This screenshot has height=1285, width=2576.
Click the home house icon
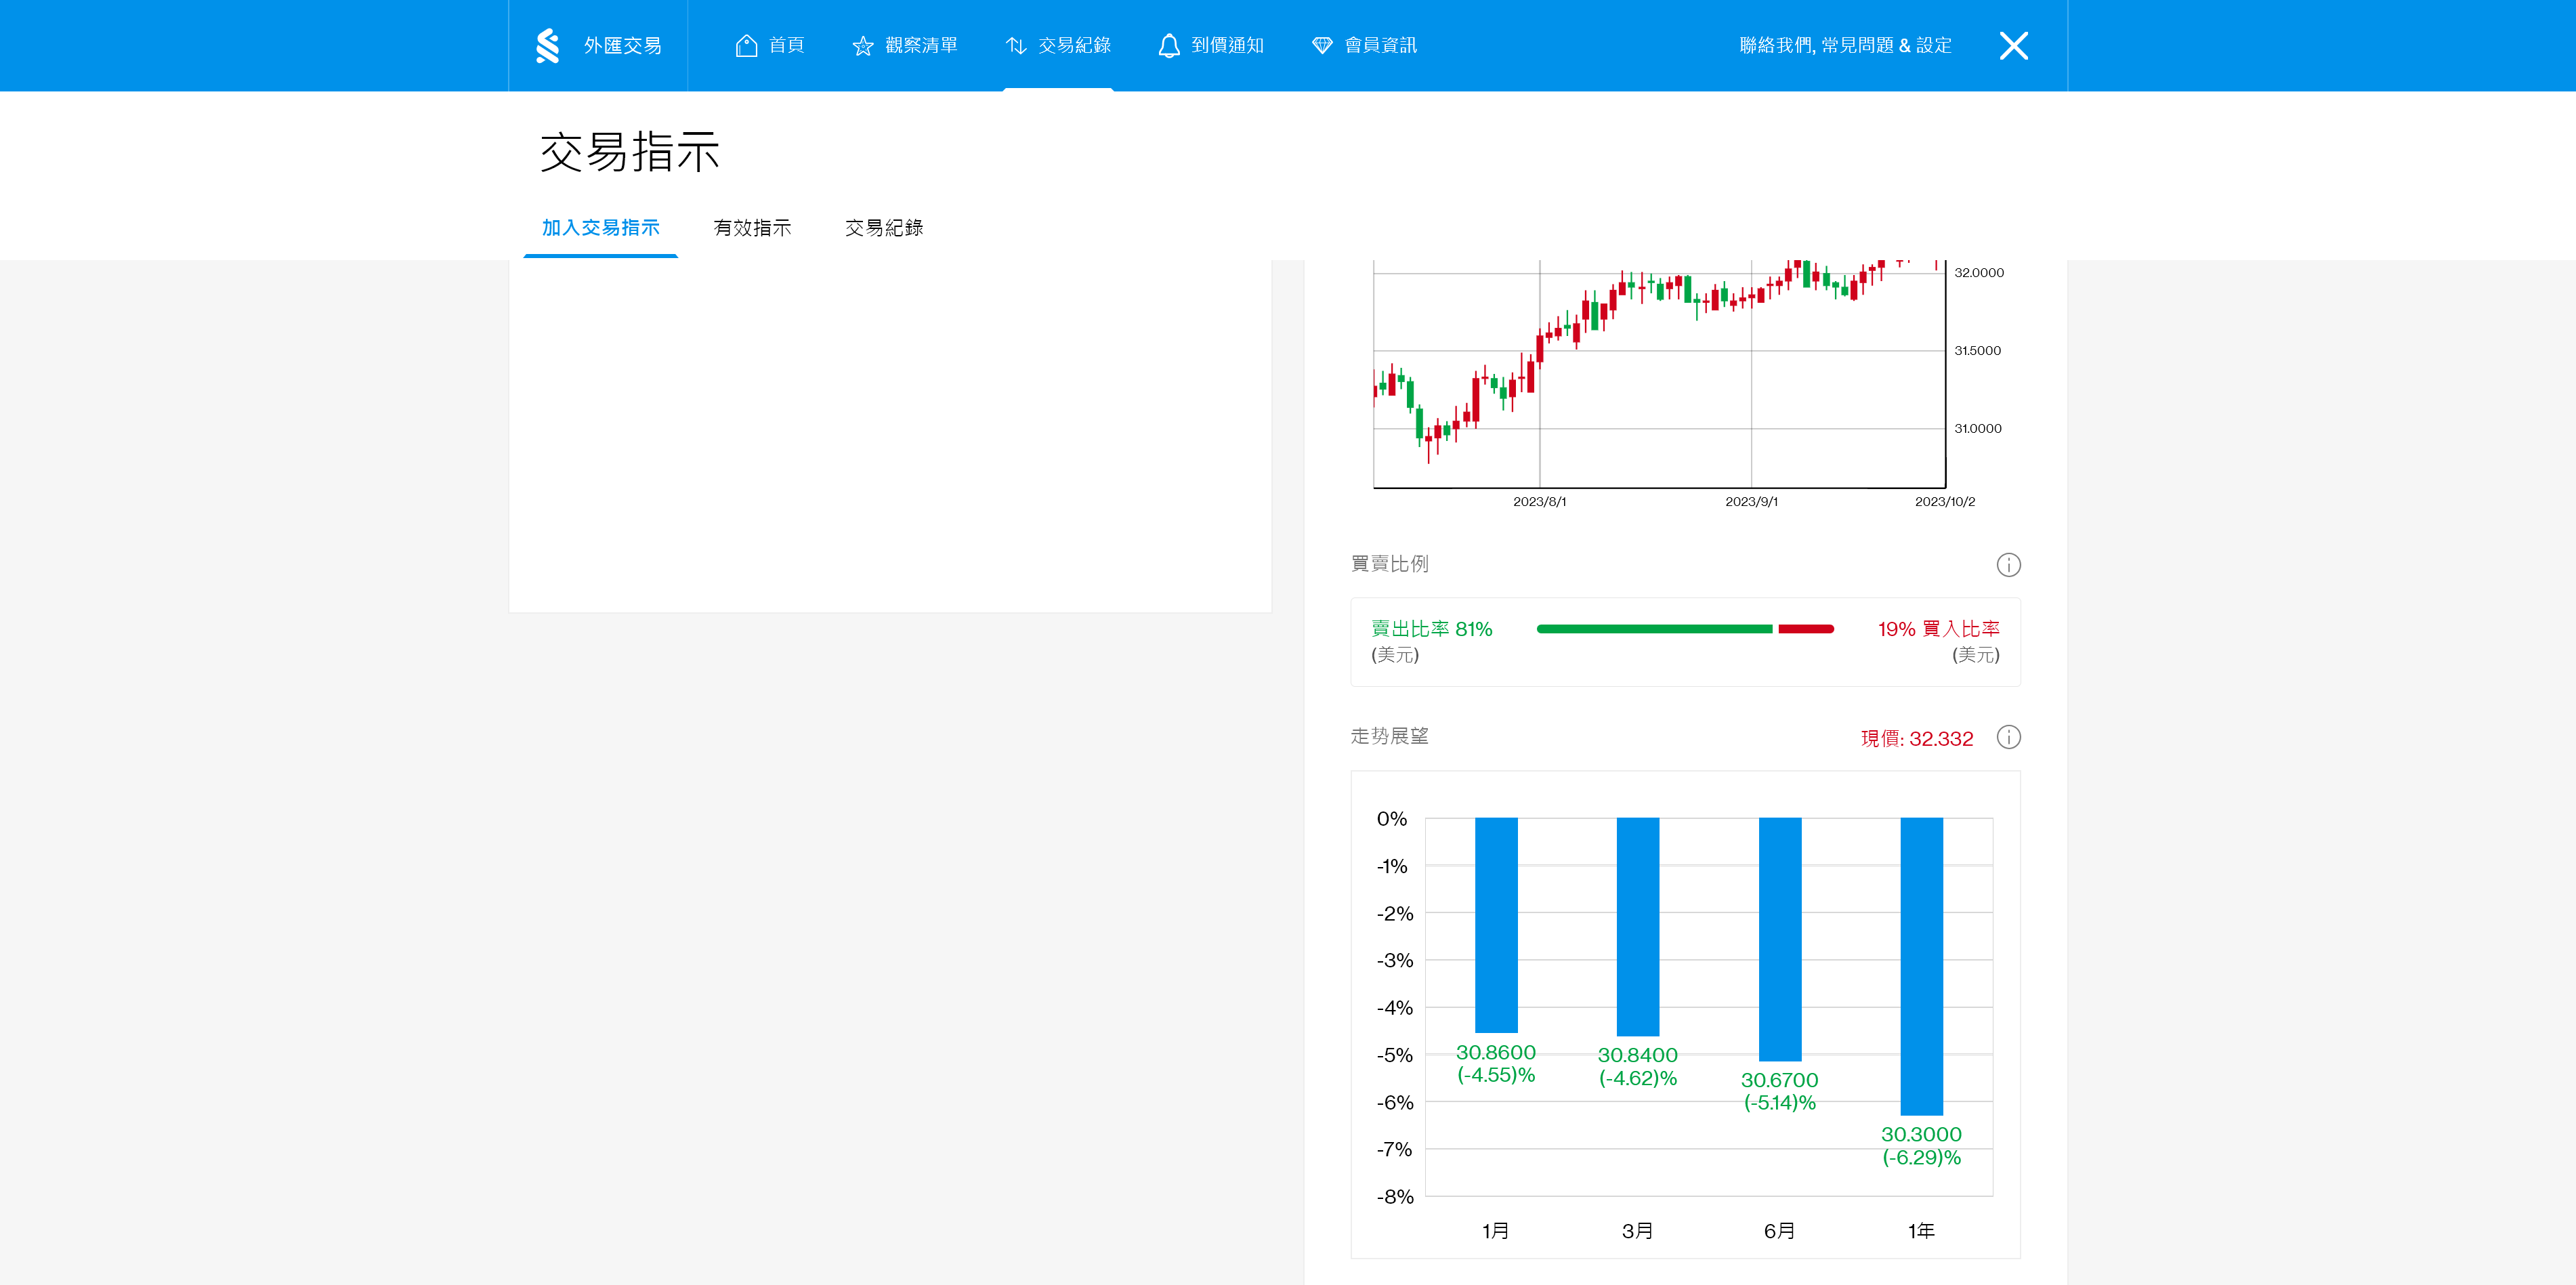(x=746, y=46)
